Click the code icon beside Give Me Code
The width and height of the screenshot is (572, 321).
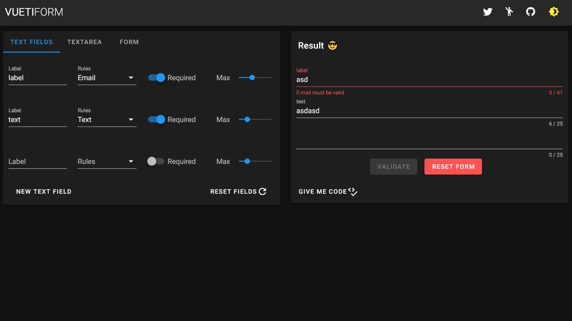click(x=353, y=192)
